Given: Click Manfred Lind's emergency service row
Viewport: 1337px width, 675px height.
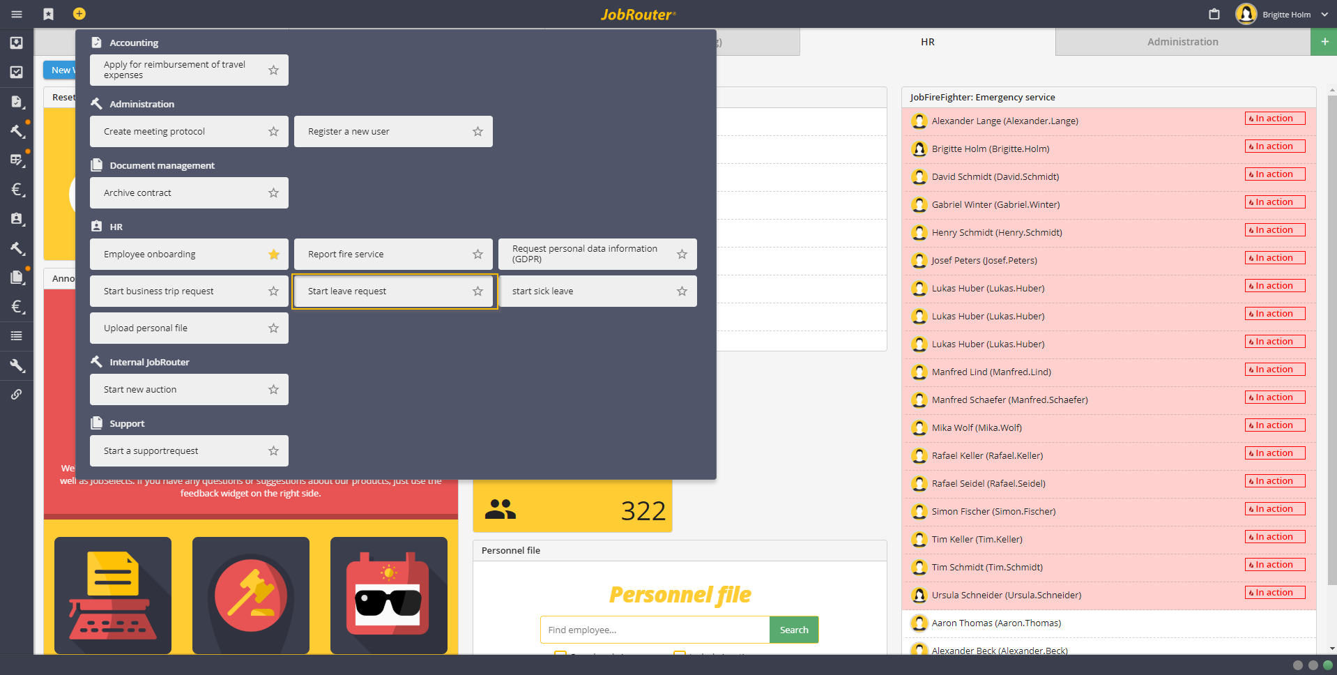Looking at the screenshot, I should click(x=1109, y=372).
